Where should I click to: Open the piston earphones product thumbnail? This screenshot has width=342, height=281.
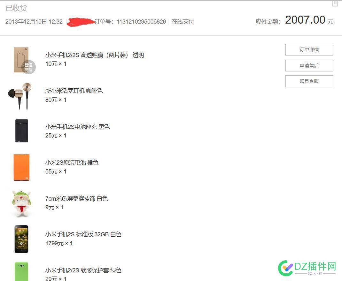(20, 96)
